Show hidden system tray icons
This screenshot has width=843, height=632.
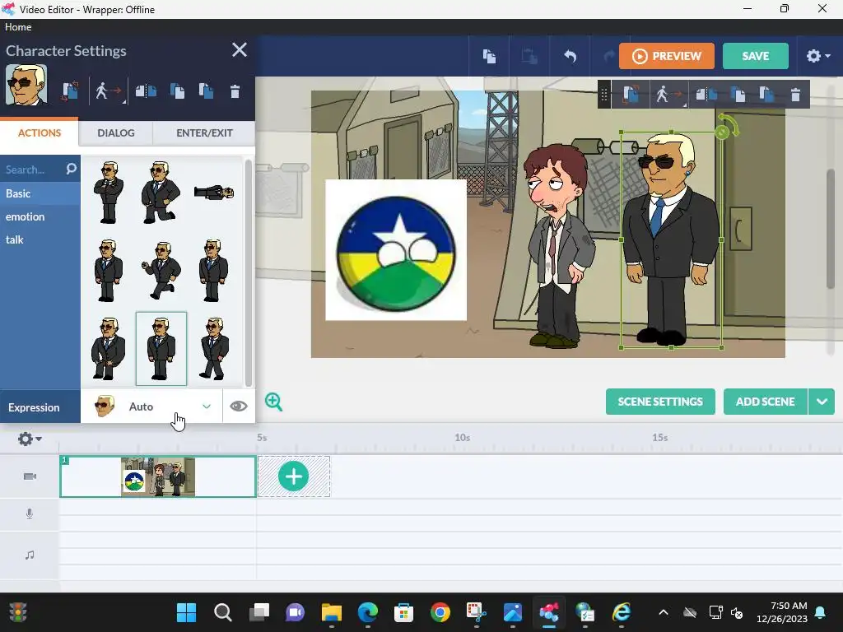664,612
